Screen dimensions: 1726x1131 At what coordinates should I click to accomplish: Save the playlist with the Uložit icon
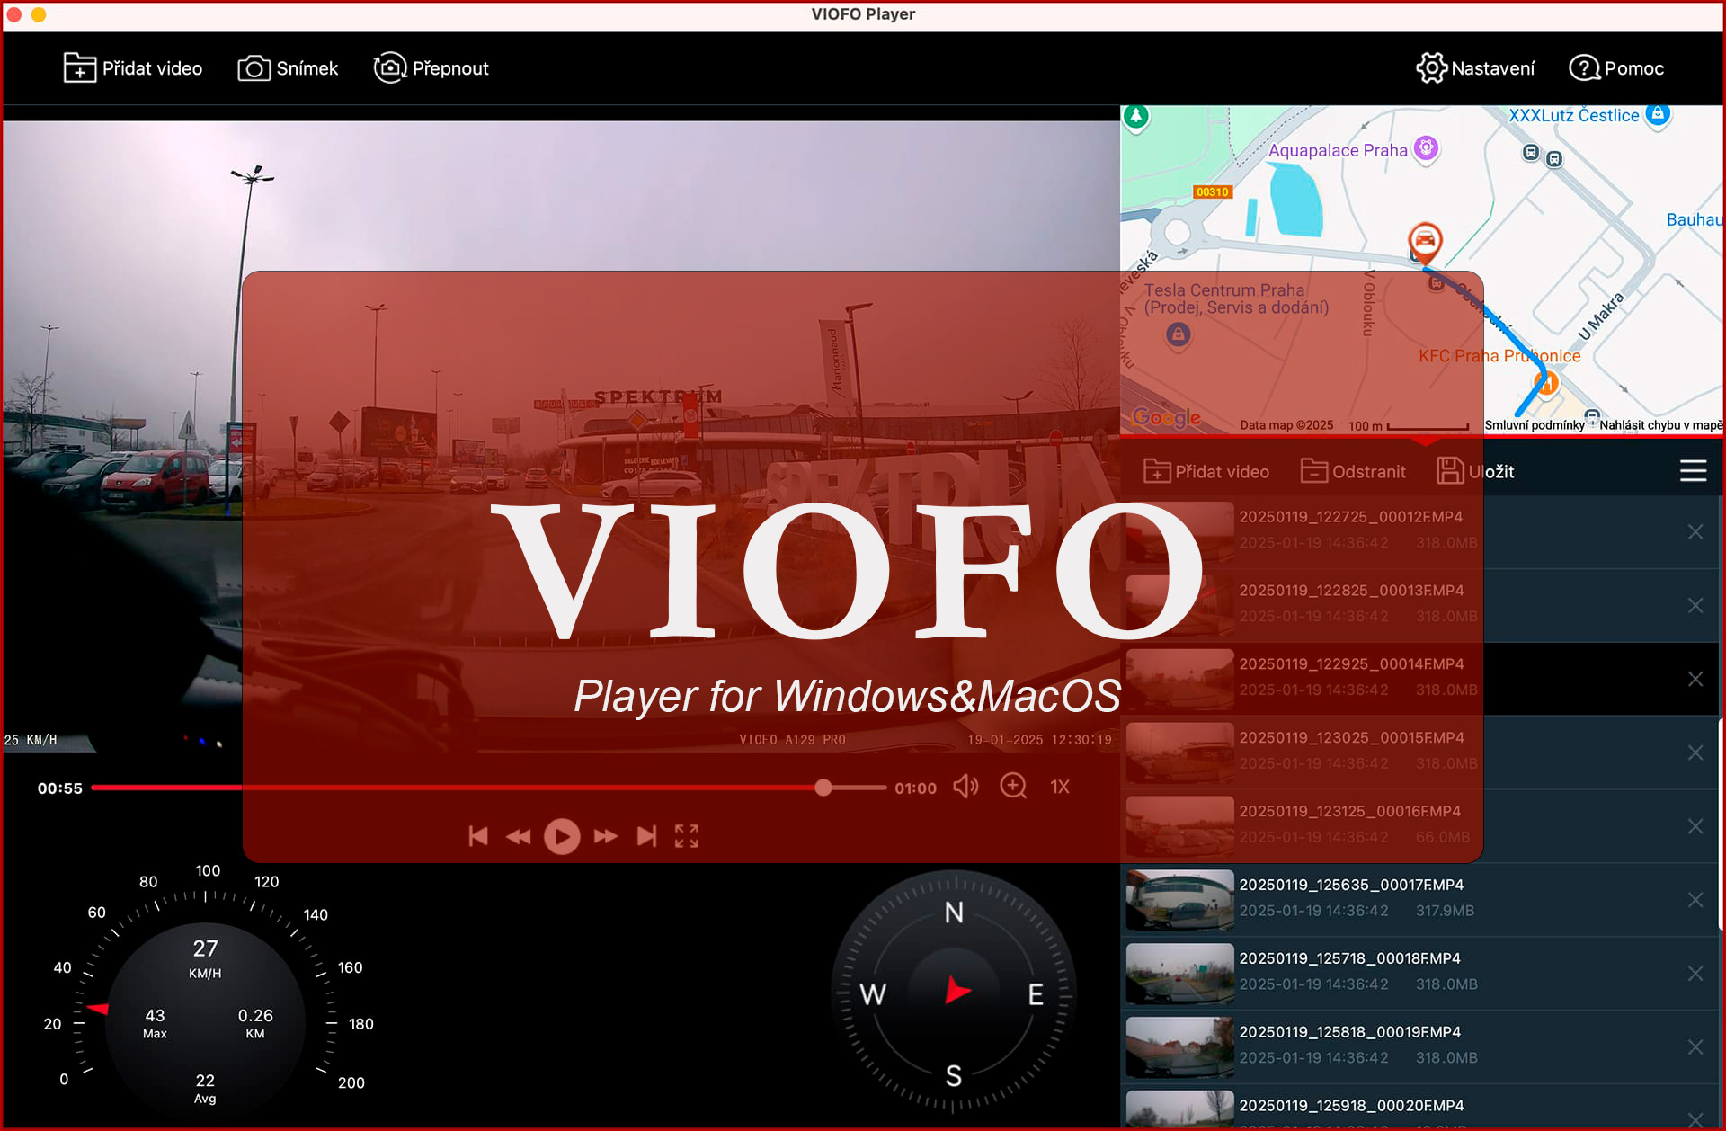pos(1453,470)
